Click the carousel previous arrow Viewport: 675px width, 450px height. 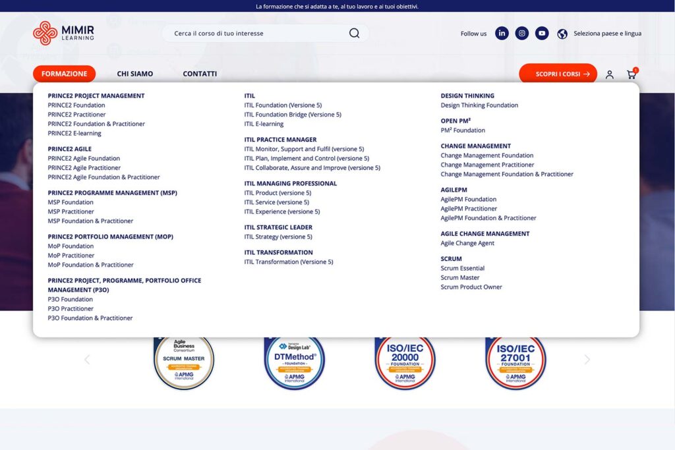tap(87, 359)
